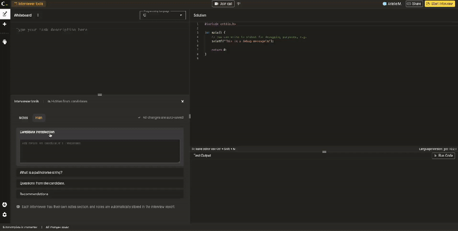Click the '#include <stdio.h>' line
The image size is (458, 231).
tap(220, 24)
